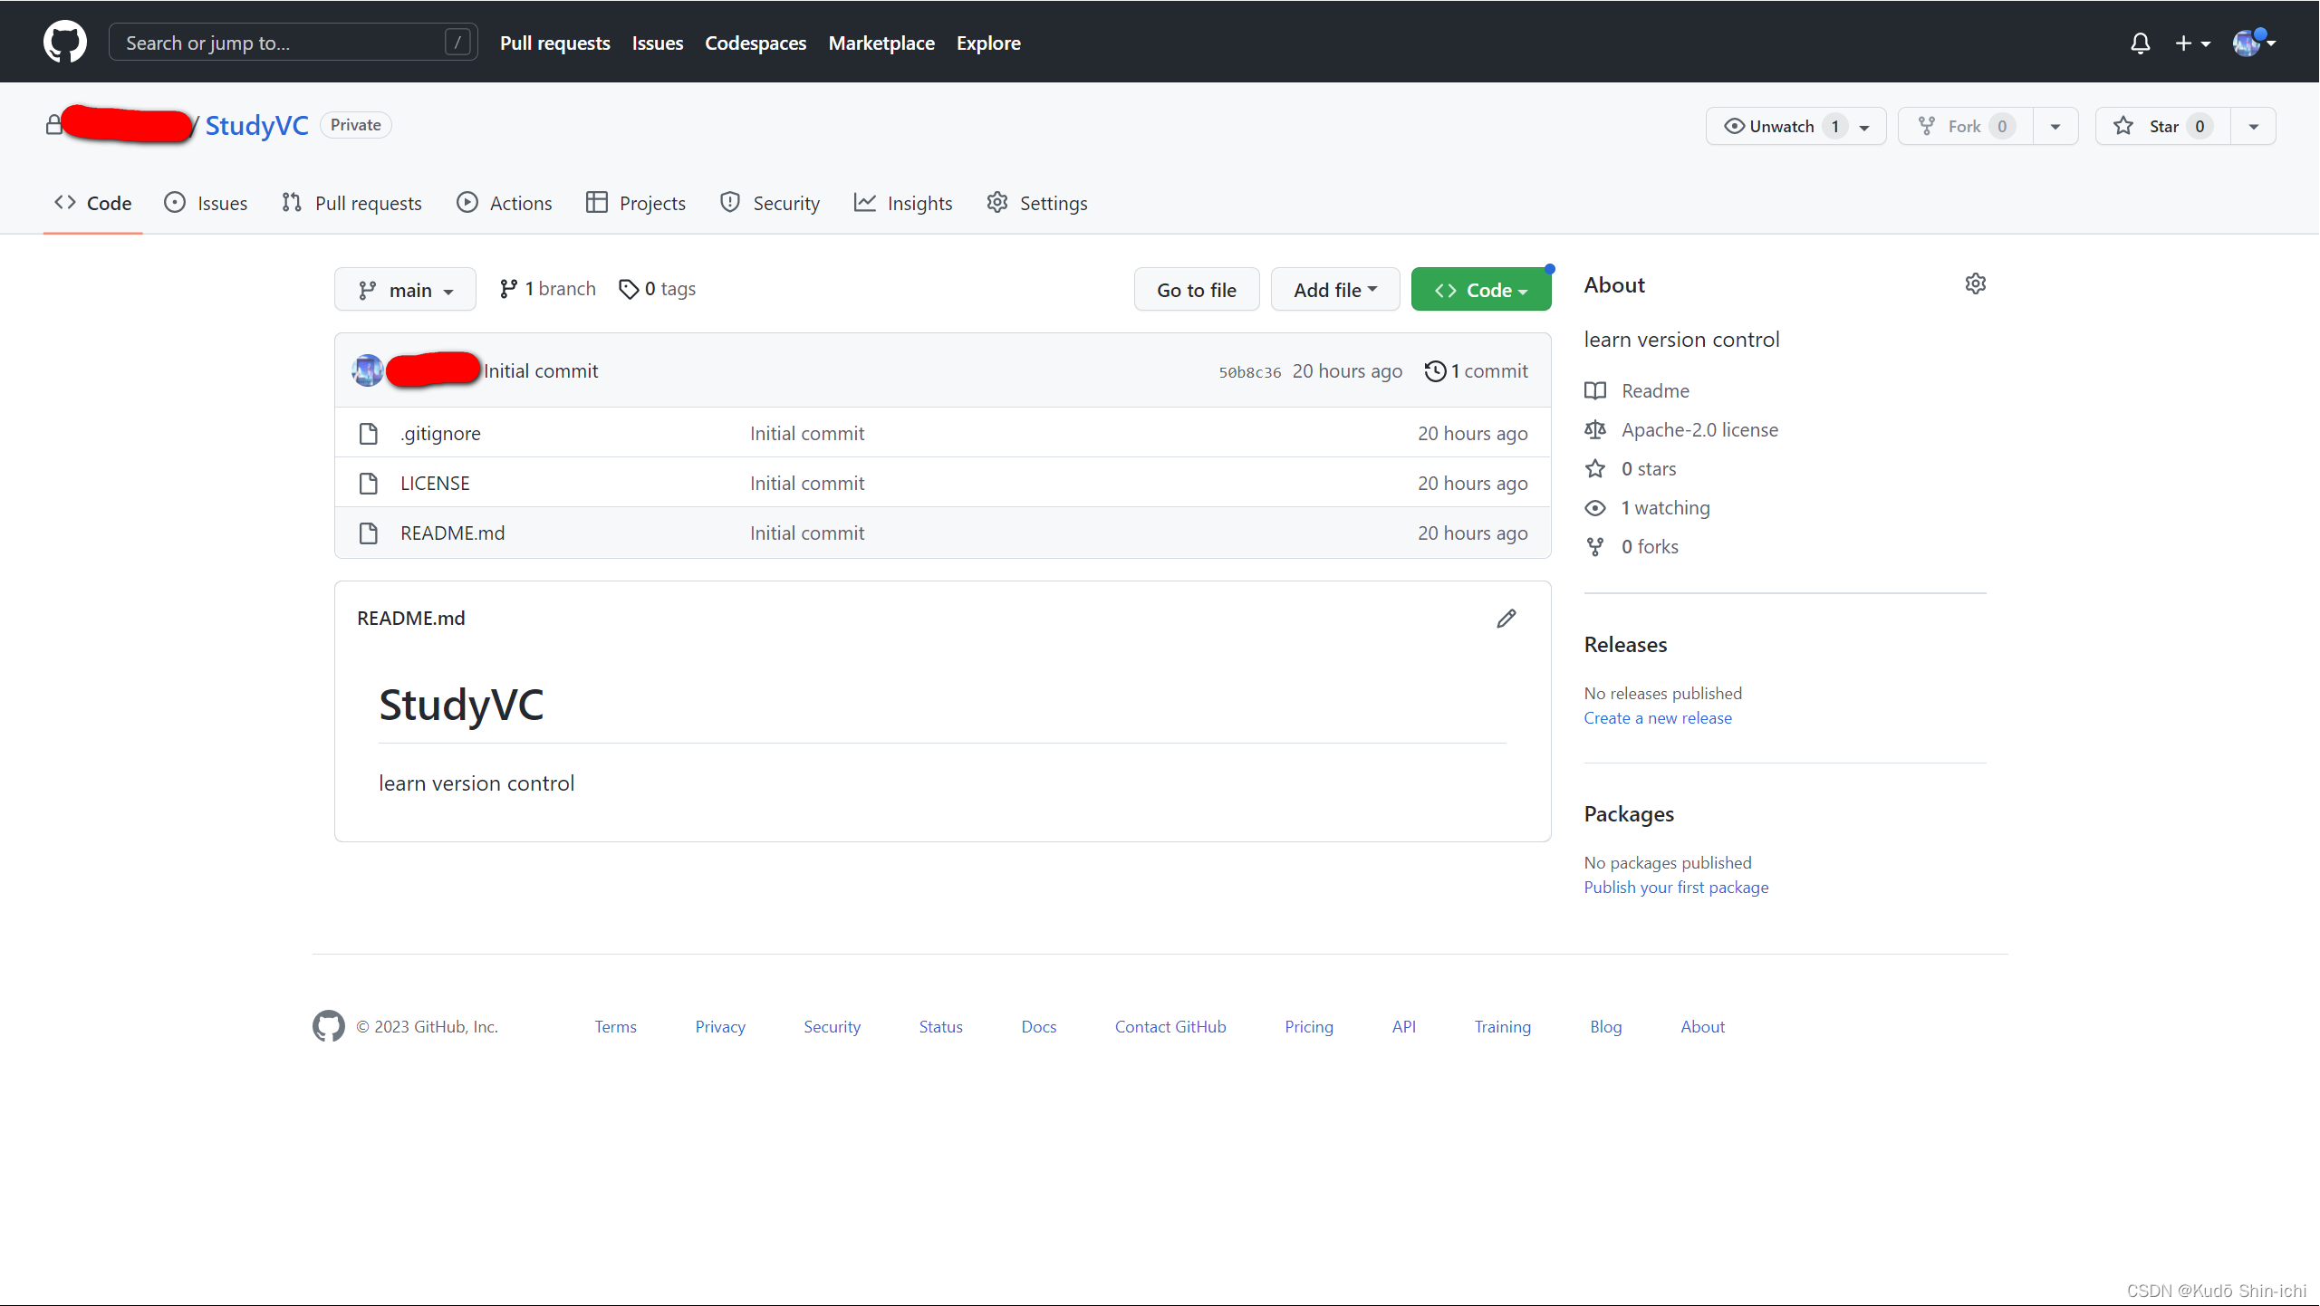The height and width of the screenshot is (1306, 2320).
Task: Open the Privacy footer link
Action: click(x=720, y=1027)
